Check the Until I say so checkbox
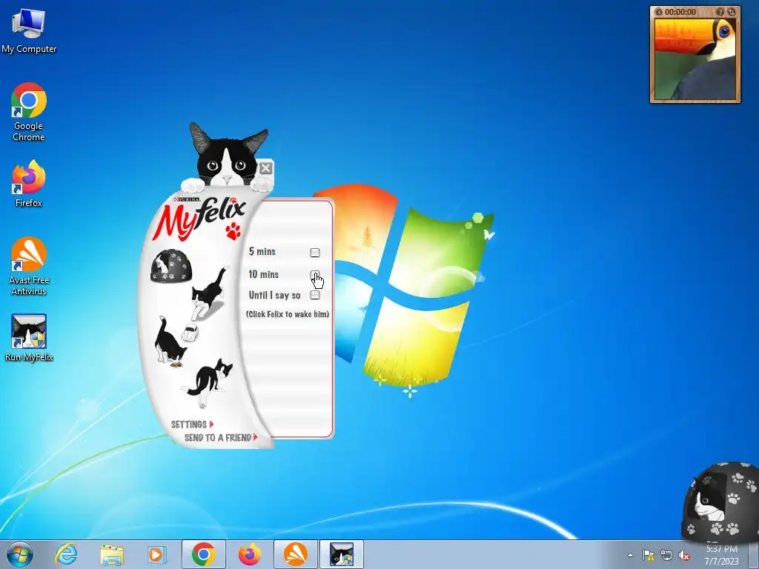759x569 pixels. coord(314,295)
